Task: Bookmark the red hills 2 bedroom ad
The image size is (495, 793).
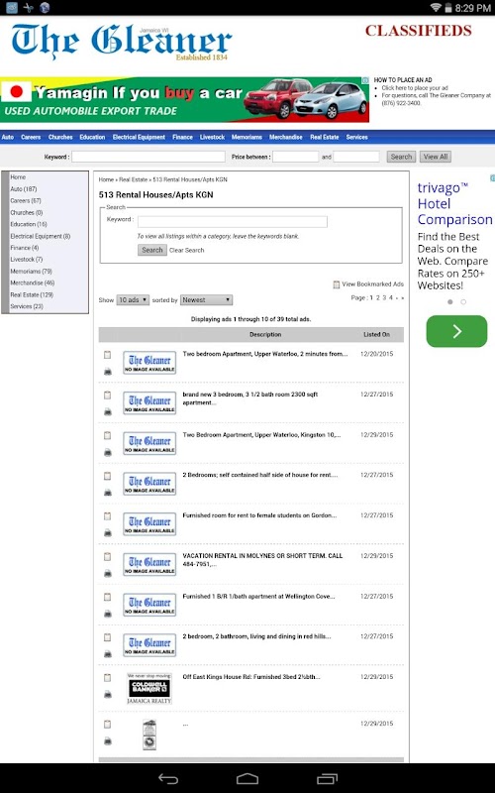Action: click(108, 637)
